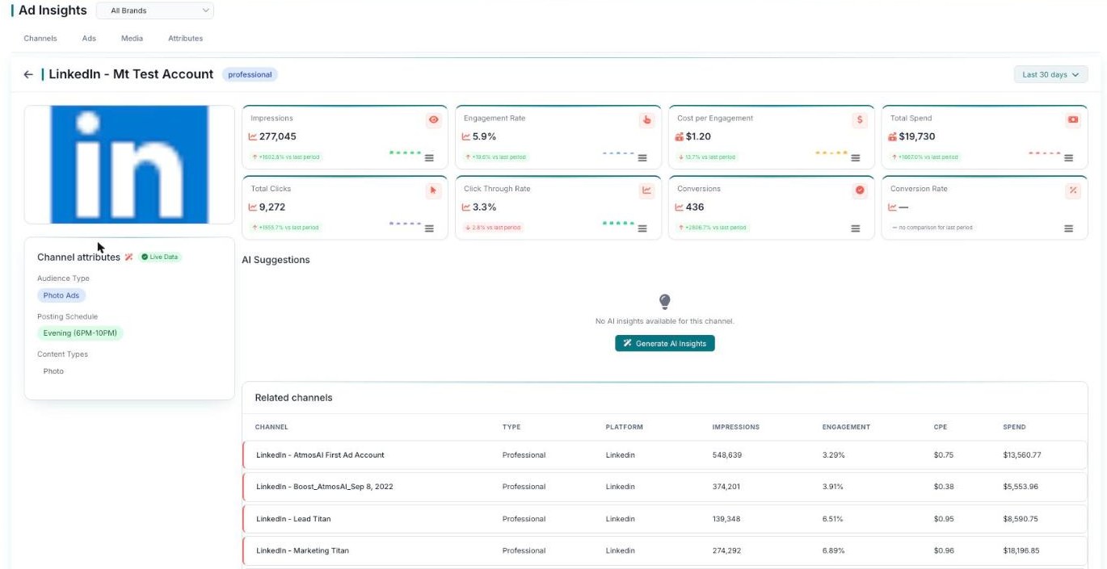Click the Evening (6PM-10PM) schedule chip
Image resolution: width=1107 pixels, height=569 pixels.
point(80,333)
